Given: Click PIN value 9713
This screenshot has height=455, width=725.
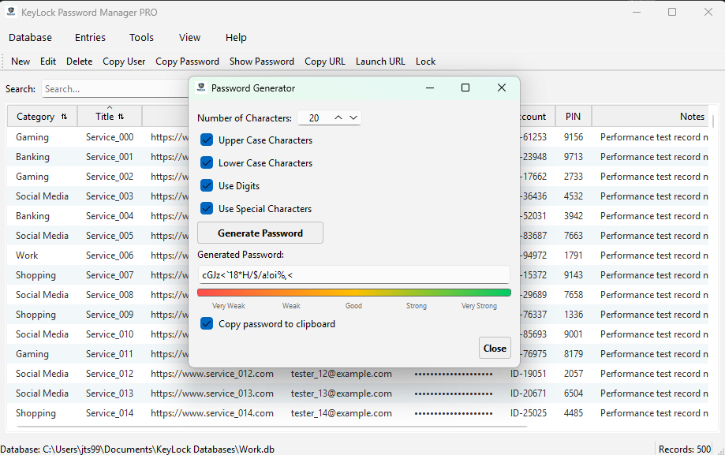Looking at the screenshot, I should point(574,157).
